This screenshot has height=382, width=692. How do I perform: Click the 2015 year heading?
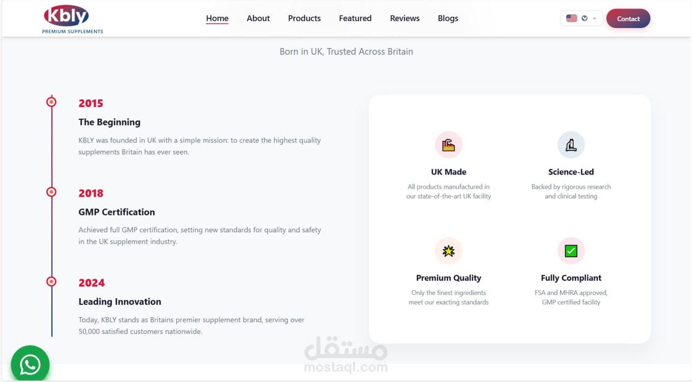pos(91,103)
